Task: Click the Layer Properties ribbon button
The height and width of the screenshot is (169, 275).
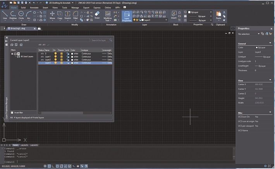Action: point(127,16)
